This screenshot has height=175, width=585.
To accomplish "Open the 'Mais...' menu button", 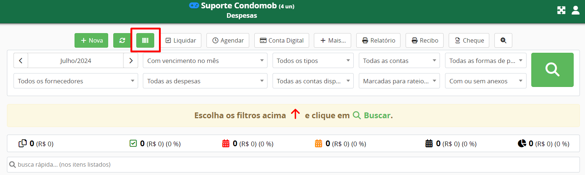I will [333, 40].
